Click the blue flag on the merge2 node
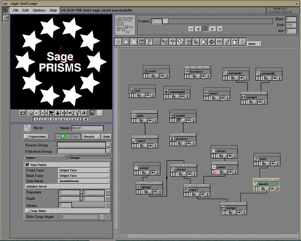 (222, 213)
